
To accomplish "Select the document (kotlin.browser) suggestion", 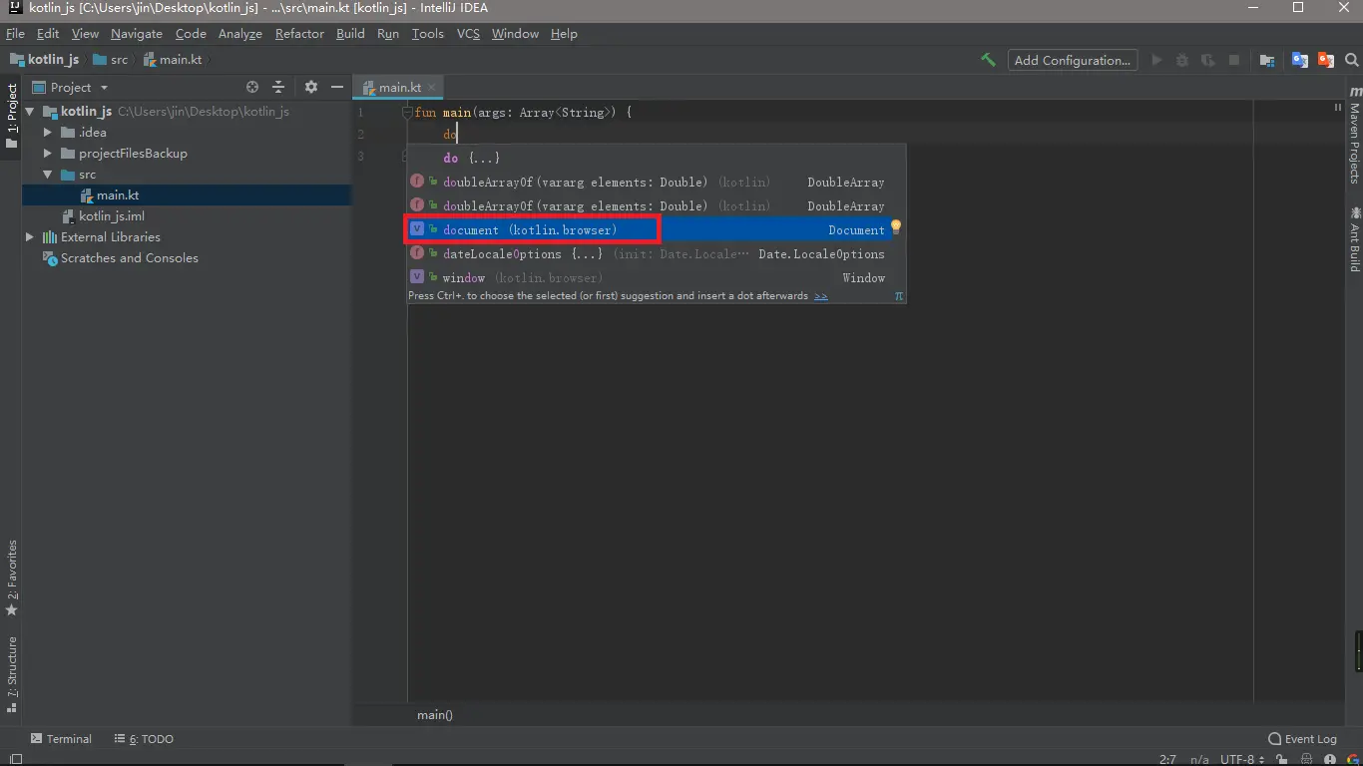I will click(650, 229).
